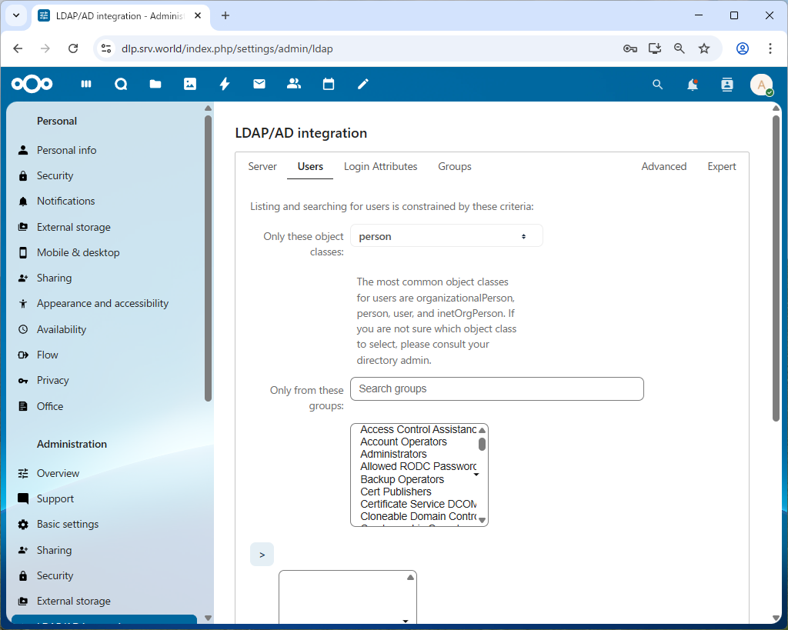Show notifications using the bell icon
Screen dimensions: 788x630
coord(693,85)
